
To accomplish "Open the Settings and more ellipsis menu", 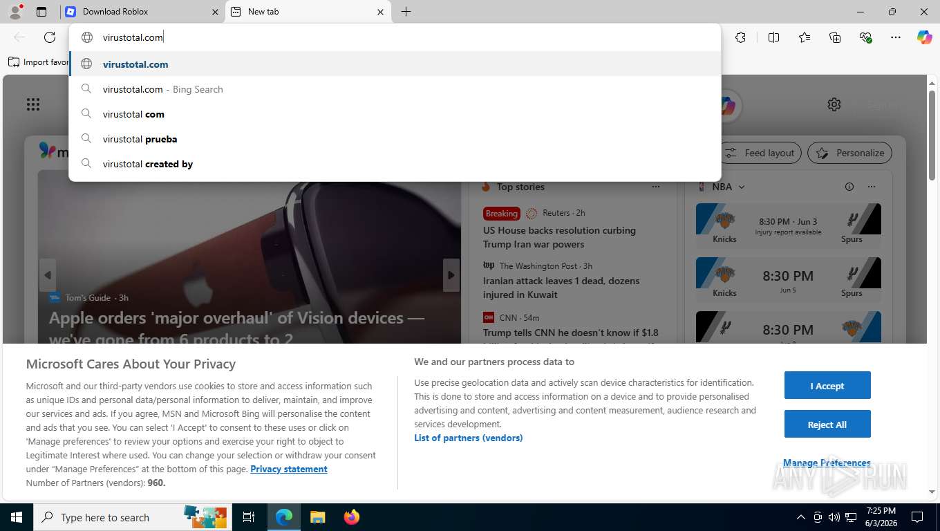I will (896, 37).
